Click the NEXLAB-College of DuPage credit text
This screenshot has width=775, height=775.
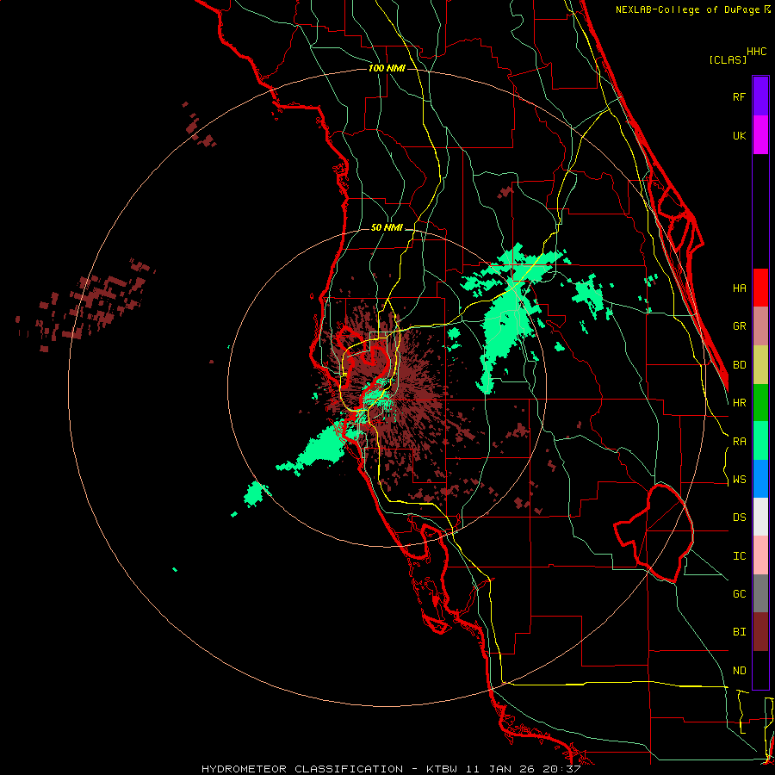688,9
